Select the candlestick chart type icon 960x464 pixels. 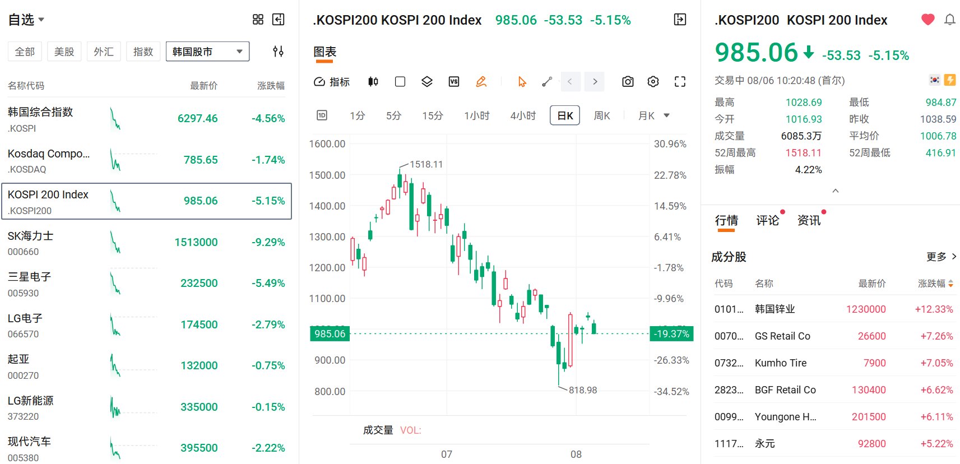pos(373,82)
